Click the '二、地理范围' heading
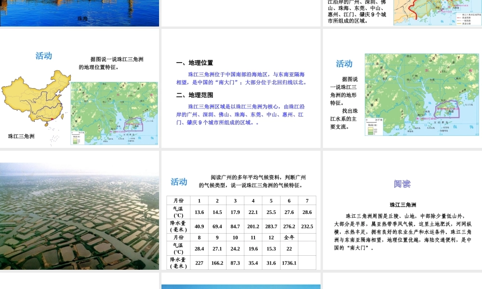This screenshot has height=289, width=482. coord(195,95)
